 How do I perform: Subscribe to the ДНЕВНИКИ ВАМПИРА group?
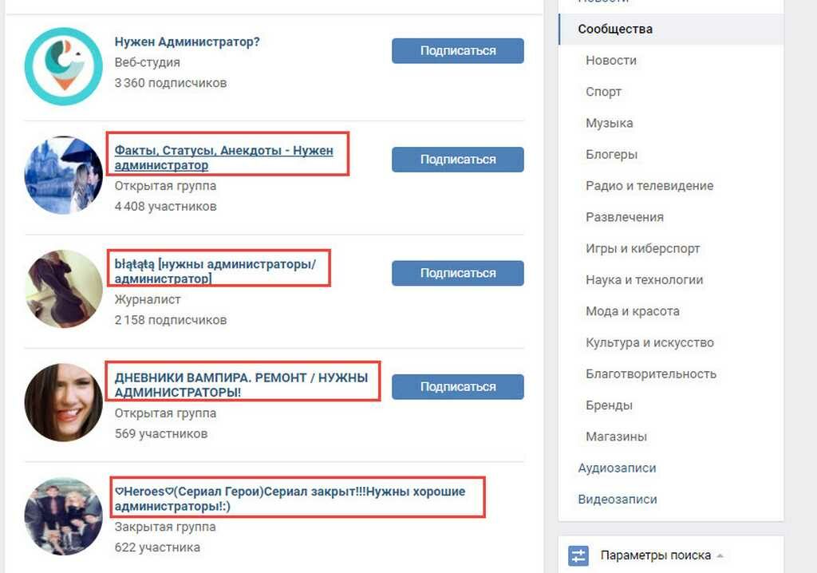tap(457, 387)
